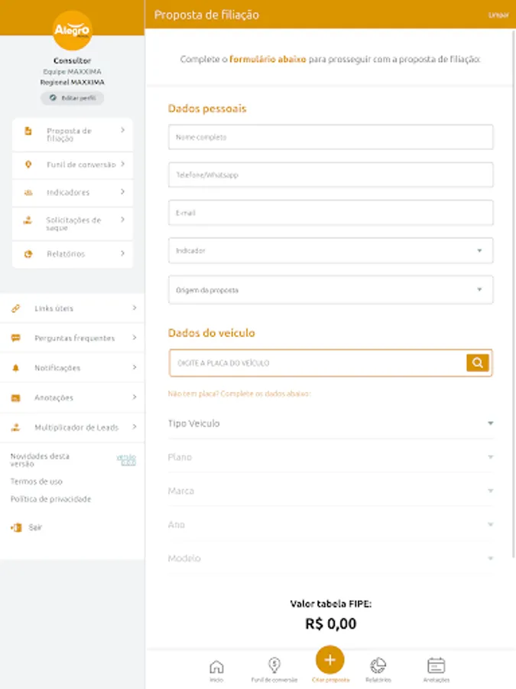Tap the orange plus Criar proposta button
Screen dimensions: 516x689
[330, 660]
